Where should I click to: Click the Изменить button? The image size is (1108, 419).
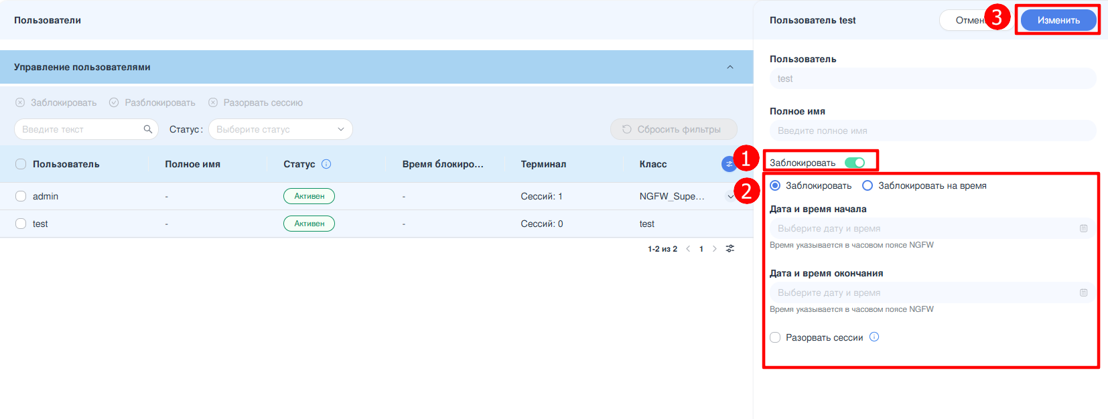tap(1058, 20)
